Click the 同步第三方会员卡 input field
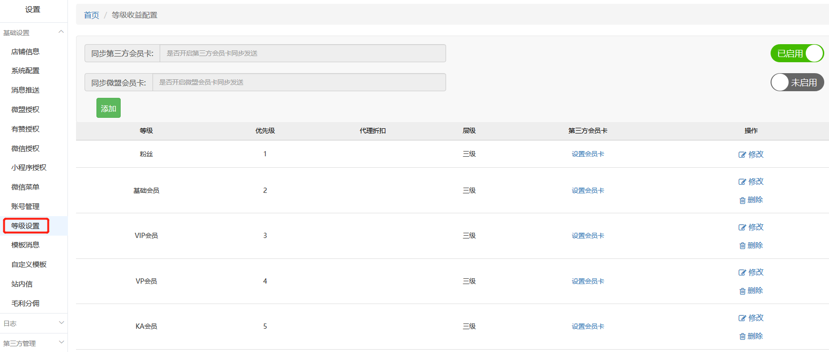Viewport: 829px width, 352px height. 303,53
